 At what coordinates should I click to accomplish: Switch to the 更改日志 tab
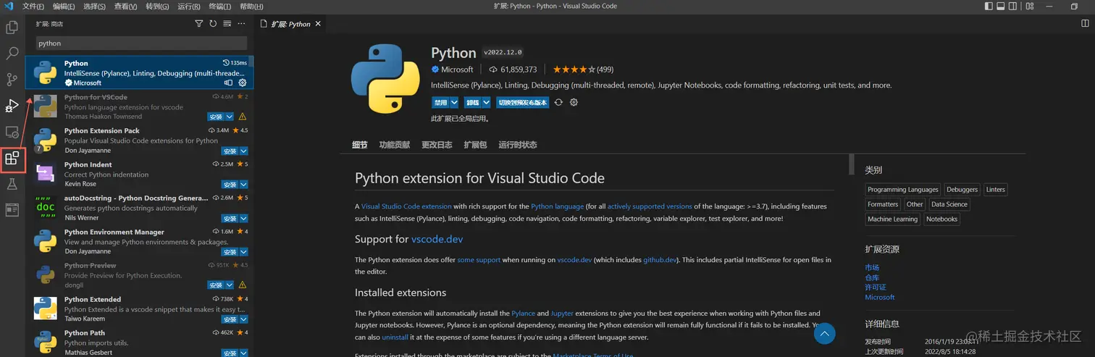tap(436, 145)
